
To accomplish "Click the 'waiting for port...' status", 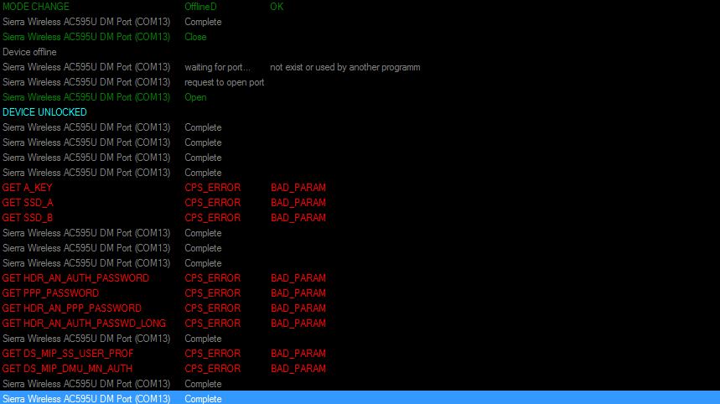I will tap(217, 67).
